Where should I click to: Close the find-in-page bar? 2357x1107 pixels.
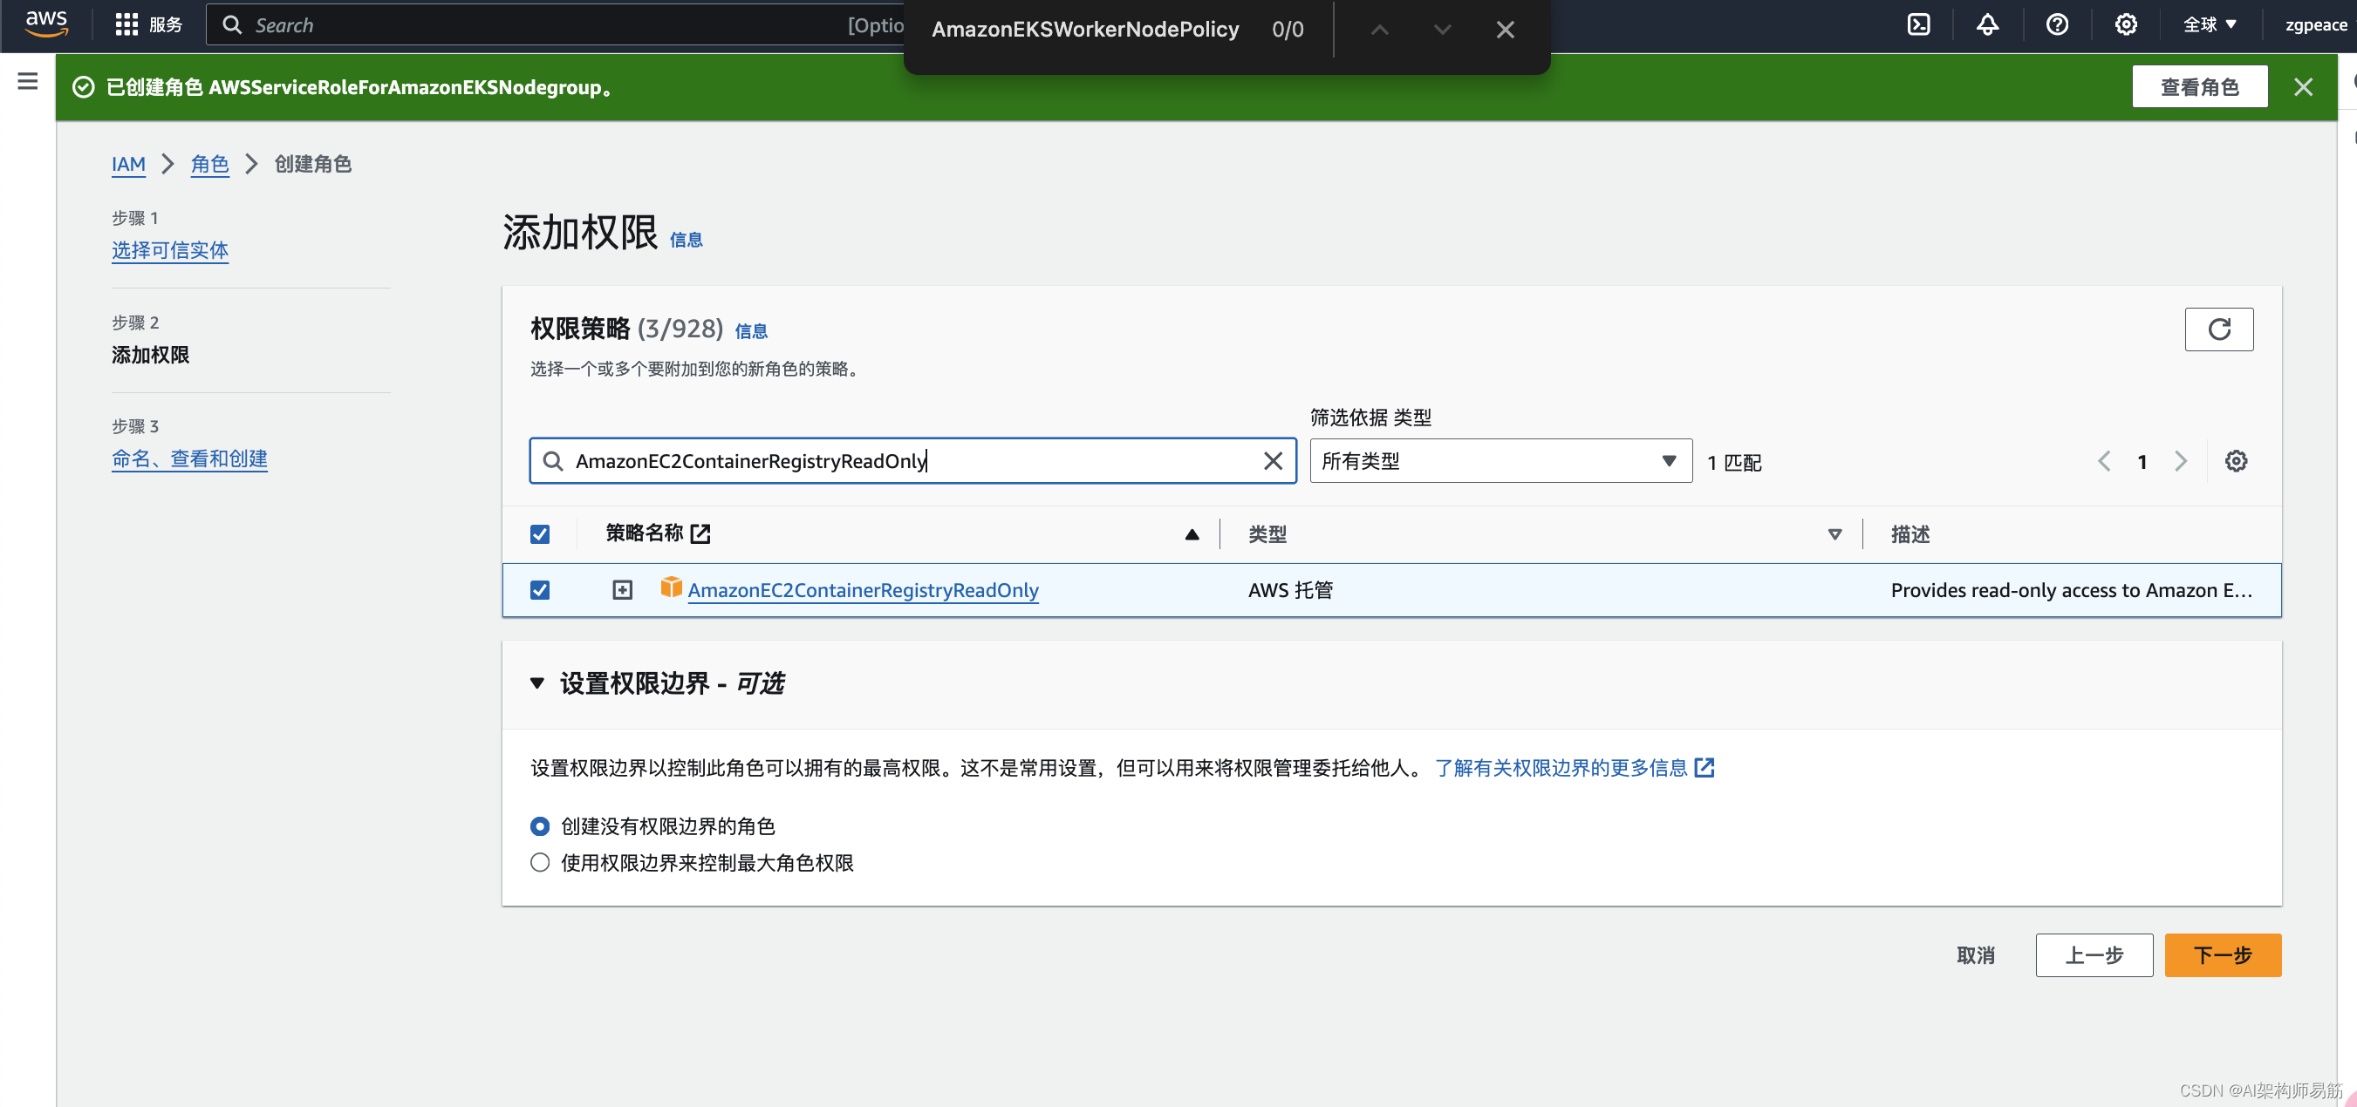tap(1505, 31)
